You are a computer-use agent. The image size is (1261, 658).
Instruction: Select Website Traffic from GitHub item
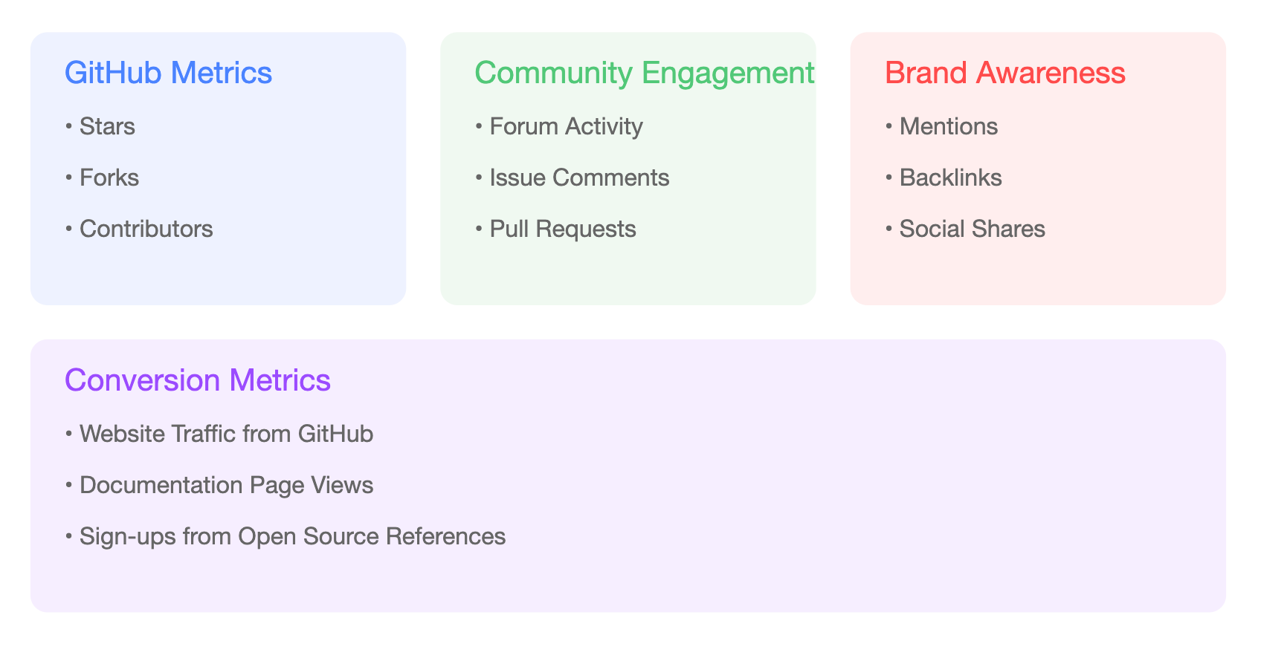[219, 434]
